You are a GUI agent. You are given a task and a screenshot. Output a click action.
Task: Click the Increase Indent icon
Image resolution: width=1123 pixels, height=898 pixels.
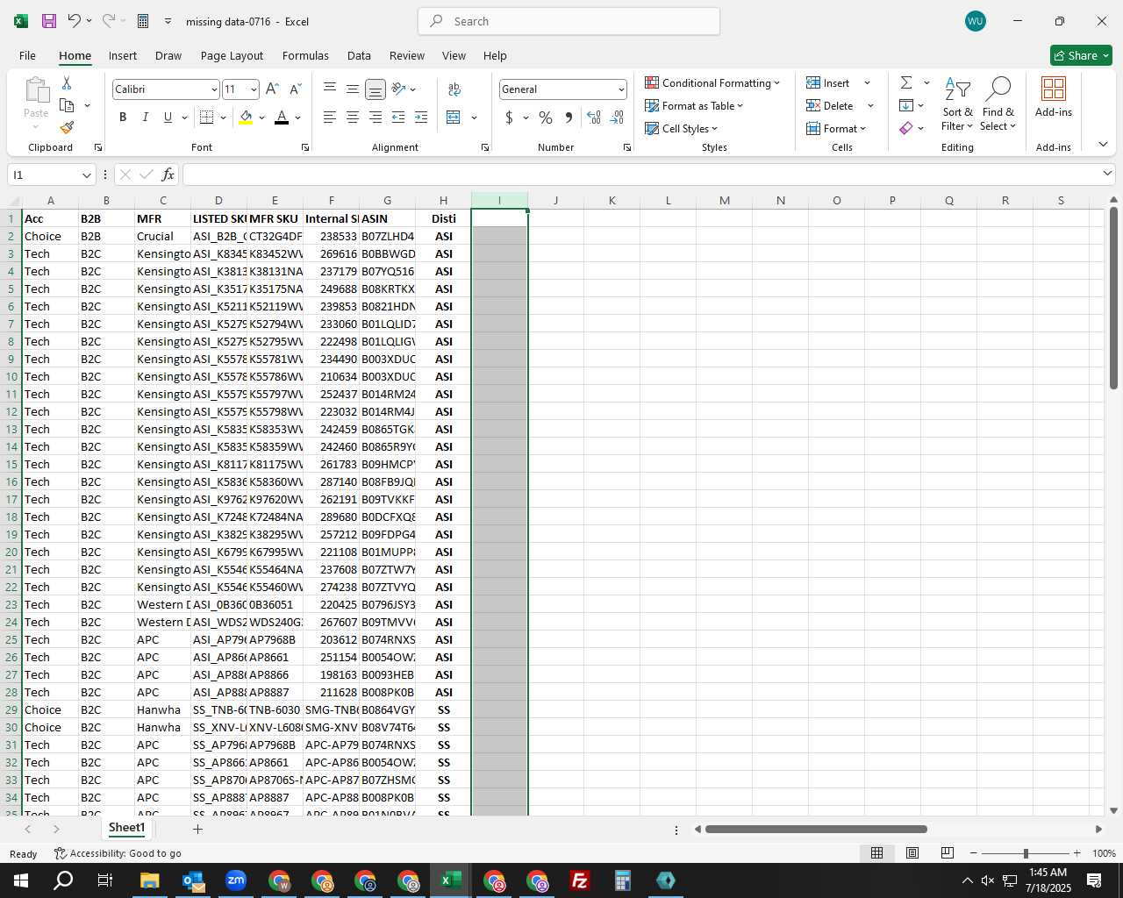421,118
